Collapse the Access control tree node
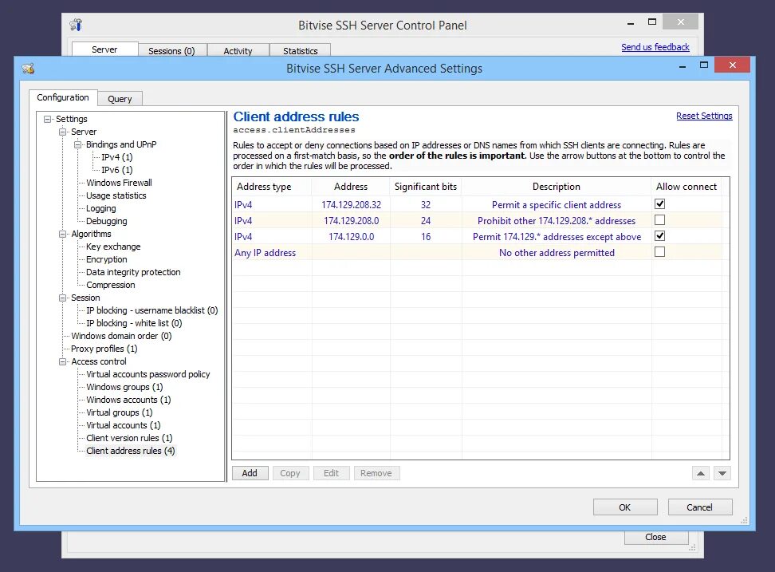 (63, 362)
